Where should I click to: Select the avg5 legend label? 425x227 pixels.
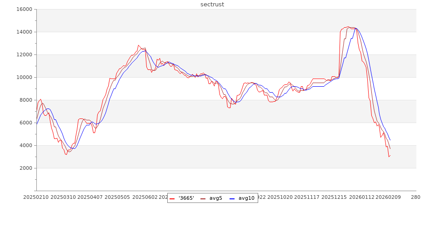tap(215, 198)
